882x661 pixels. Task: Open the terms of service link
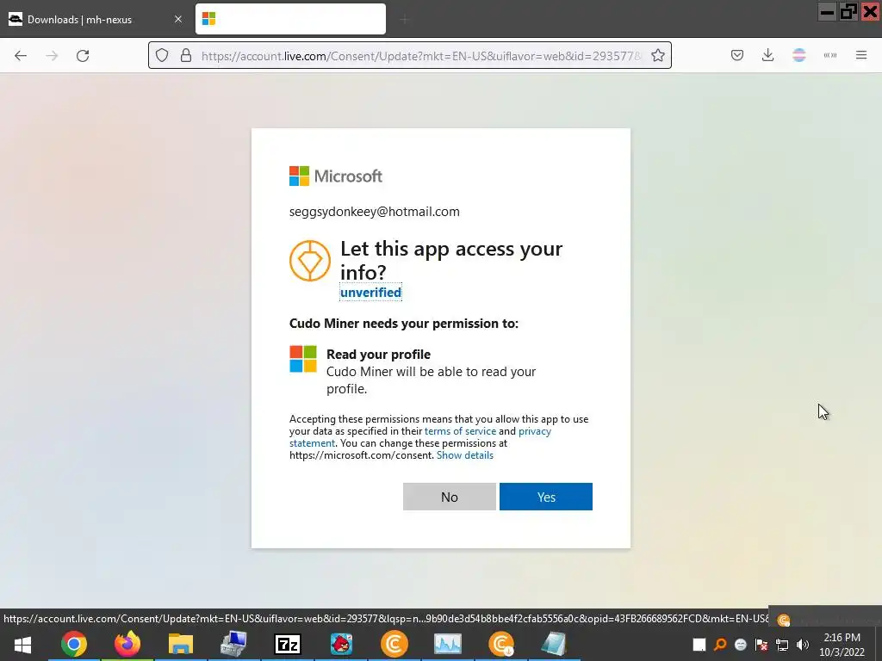coord(460,431)
